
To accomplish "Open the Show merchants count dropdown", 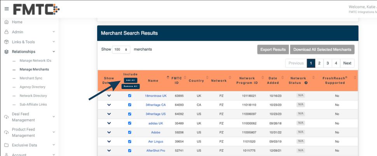I will pos(122,50).
